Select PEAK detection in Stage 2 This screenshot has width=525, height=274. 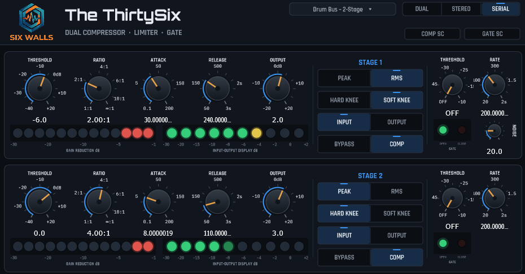pyautogui.click(x=344, y=191)
